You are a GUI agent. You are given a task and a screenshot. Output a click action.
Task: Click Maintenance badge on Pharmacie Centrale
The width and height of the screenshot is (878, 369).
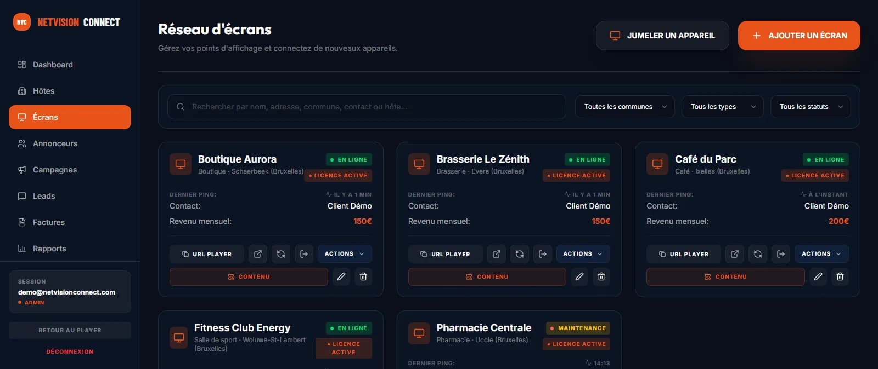[x=578, y=328]
